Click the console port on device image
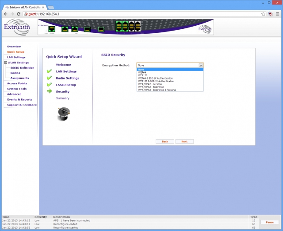Image resolution: width=283 pixels, height=231 pixels. click(52, 29)
